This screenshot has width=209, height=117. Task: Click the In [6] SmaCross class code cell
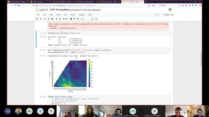point(109,100)
